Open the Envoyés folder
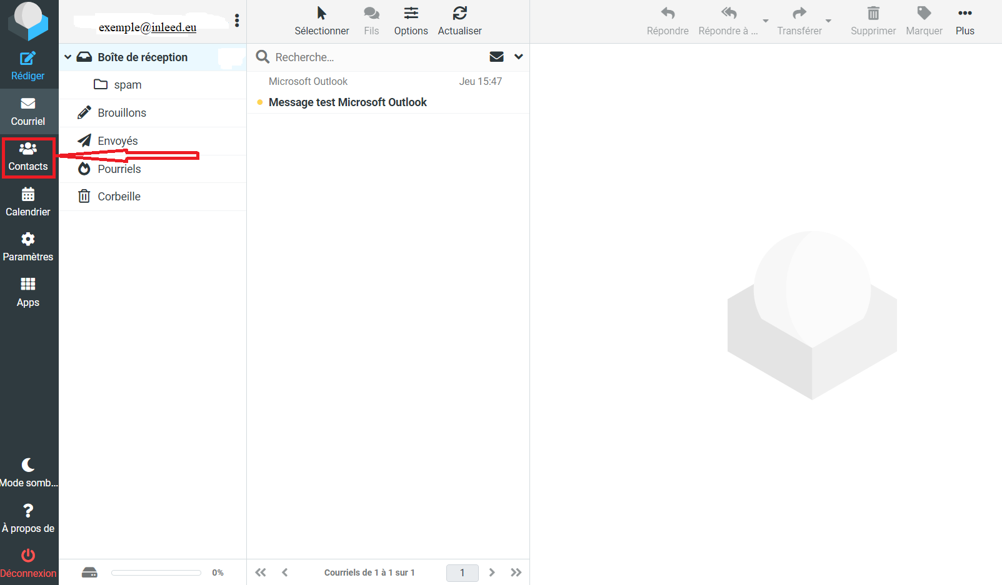 pyautogui.click(x=153, y=141)
